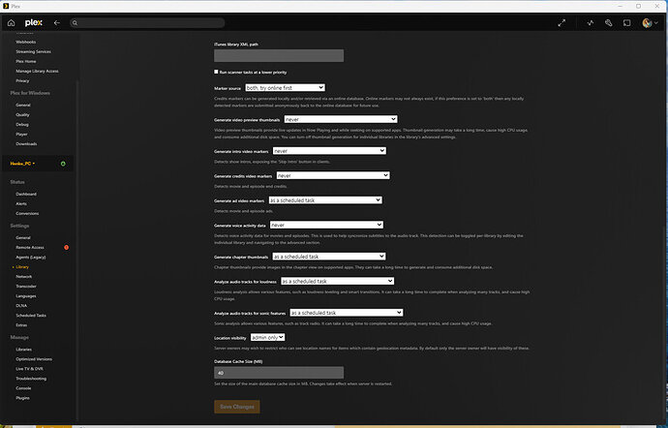Click the Save Changes button
The width and height of the screenshot is (668, 428).
[x=237, y=407]
